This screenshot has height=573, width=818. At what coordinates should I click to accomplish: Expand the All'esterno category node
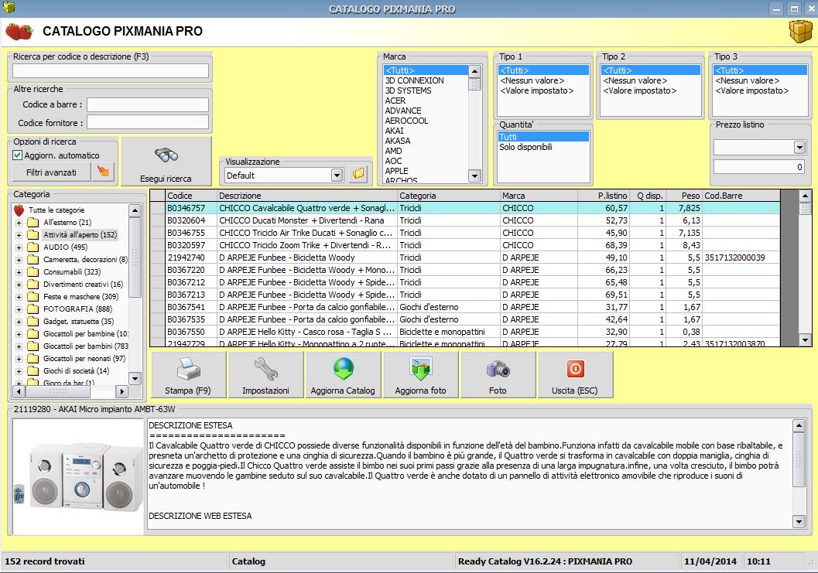[19, 223]
